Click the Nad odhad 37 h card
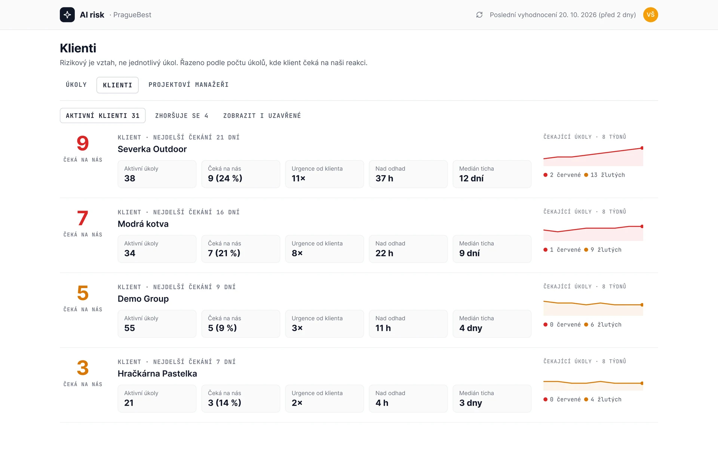 (x=408, y=174)
